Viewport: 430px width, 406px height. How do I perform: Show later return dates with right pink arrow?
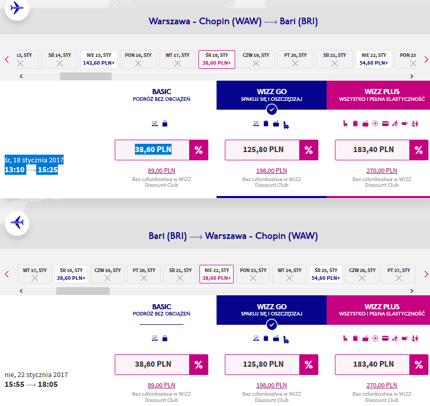pos(426,274)
